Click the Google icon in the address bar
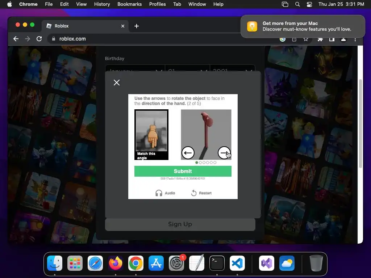This screenshot has height=278, width=371. 283,39
